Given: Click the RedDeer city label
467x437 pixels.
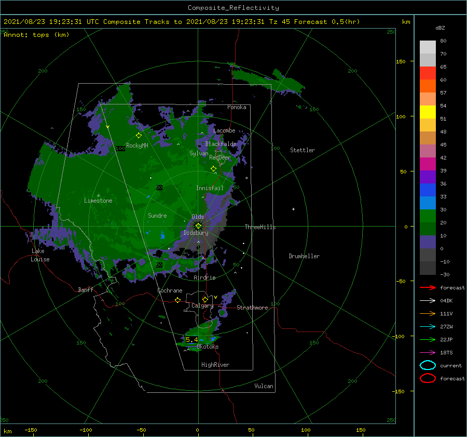Looking at the screenshot, I should pyautogui.click(x=220, y=157).
